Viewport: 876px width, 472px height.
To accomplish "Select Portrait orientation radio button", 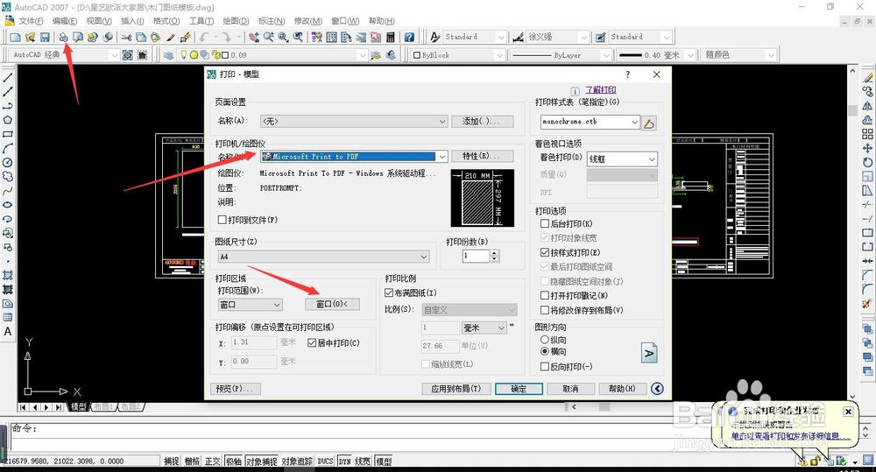I will click(x=545, y=340).
